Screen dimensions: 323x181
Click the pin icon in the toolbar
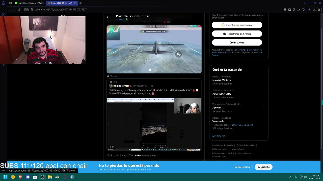pyautogui.click(x=285, y=10)
